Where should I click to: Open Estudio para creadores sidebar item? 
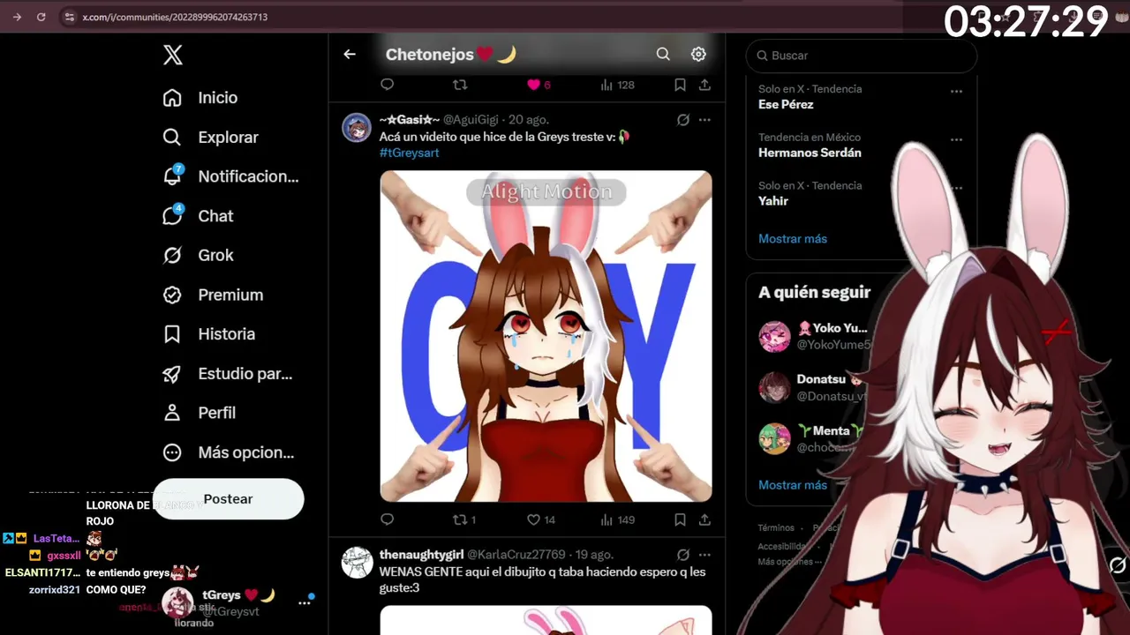228,374
